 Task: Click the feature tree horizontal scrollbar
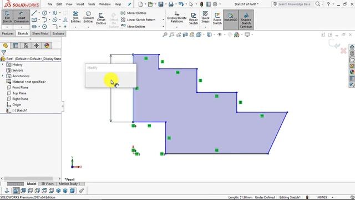click(28, 179)
